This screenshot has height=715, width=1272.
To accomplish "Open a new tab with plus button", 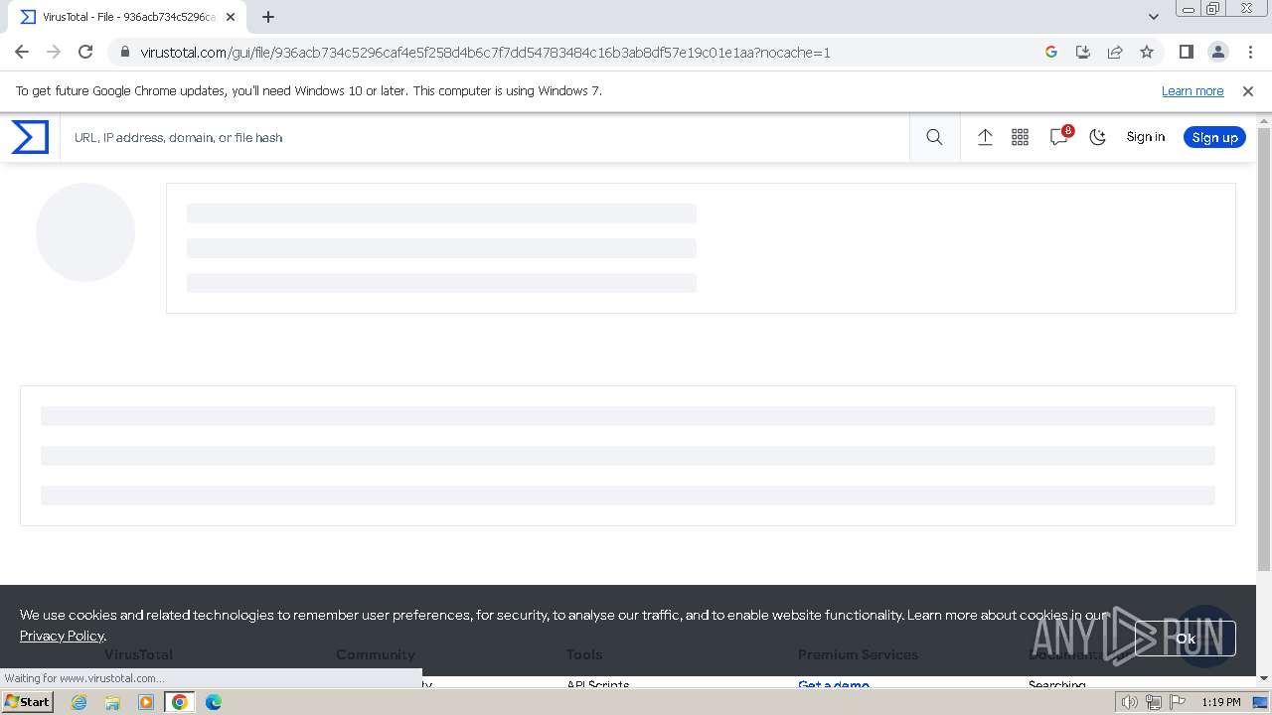I will [267, 17].
